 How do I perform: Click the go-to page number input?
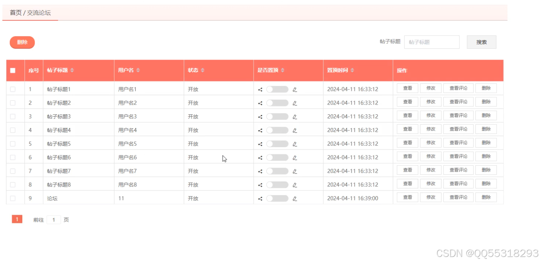54,220
